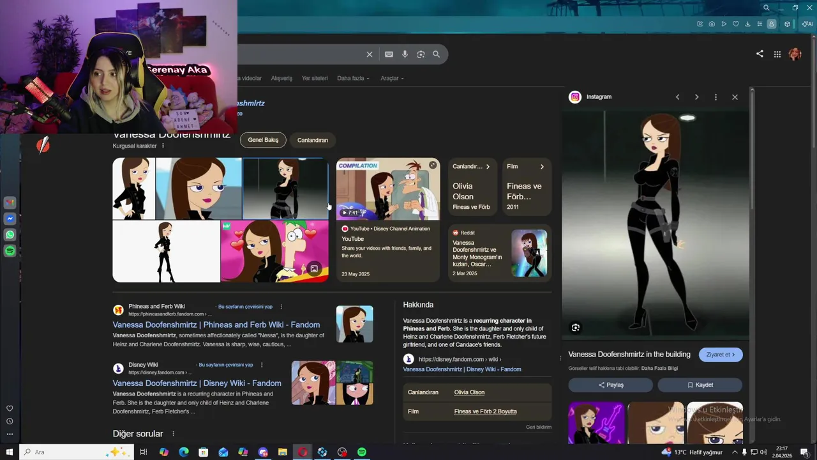
Task: Open Microsoft Edge from taskbar
Action: tap(184, 452)
